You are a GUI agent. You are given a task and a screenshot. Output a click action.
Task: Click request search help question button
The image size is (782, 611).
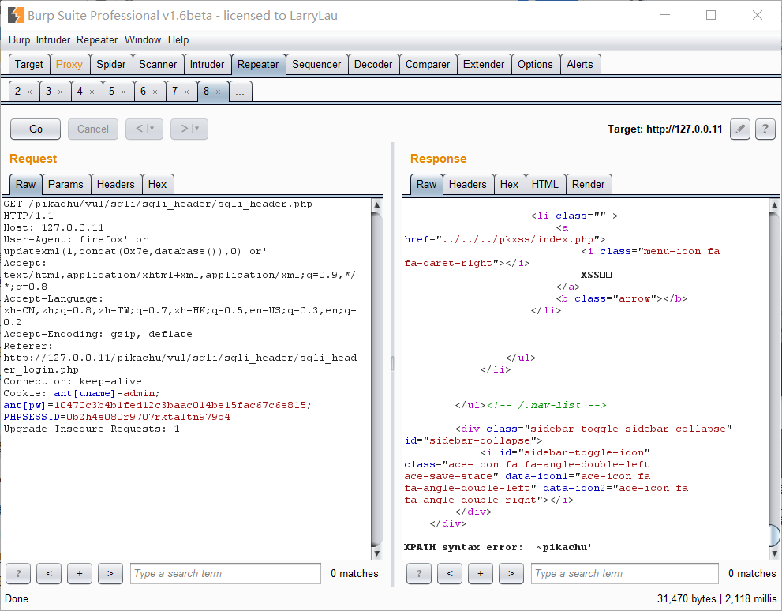[x=18, y=574]
